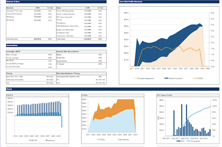Viewport: 222px width, 147px height.
Task: Click the Max Leverage row label
Action: pyautogui.click(x=12, y=55)
